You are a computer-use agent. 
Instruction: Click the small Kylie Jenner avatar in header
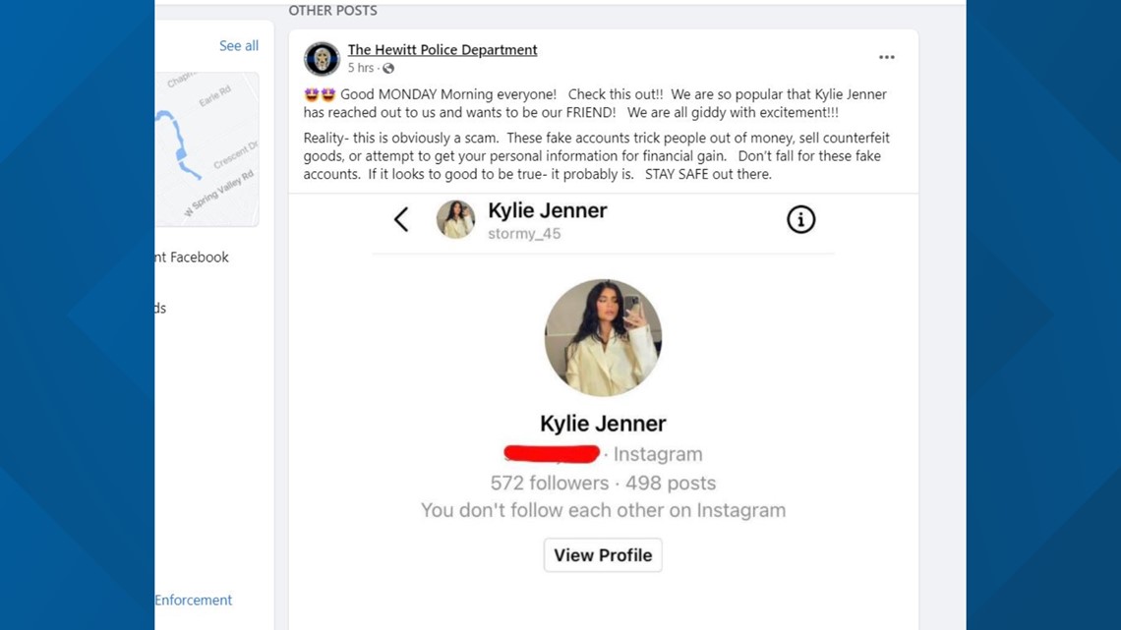pyautogui.click(x=455, y=219)
